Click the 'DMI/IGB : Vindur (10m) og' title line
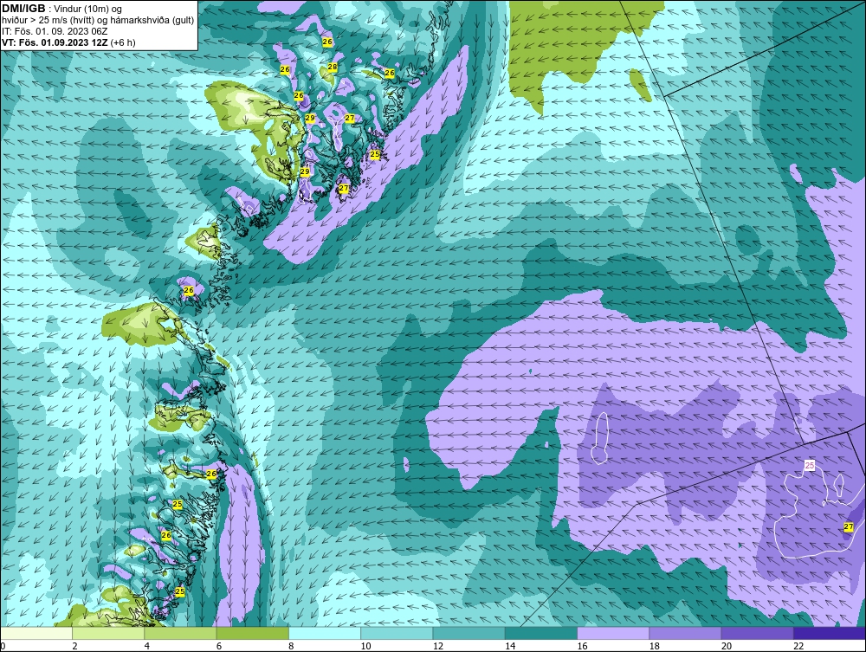This screenshot has width=866, height=652. [x=62, y=9]
